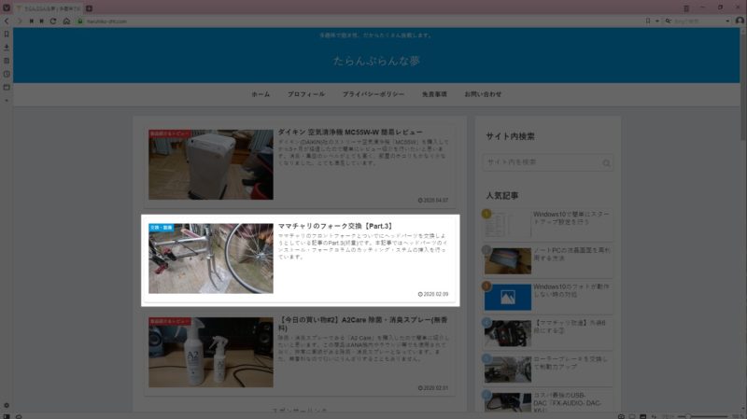Open ママチャリのフォーク交換 Part.3 article
The height and width of the screenshot is (419, 747).
coord(335,226)
